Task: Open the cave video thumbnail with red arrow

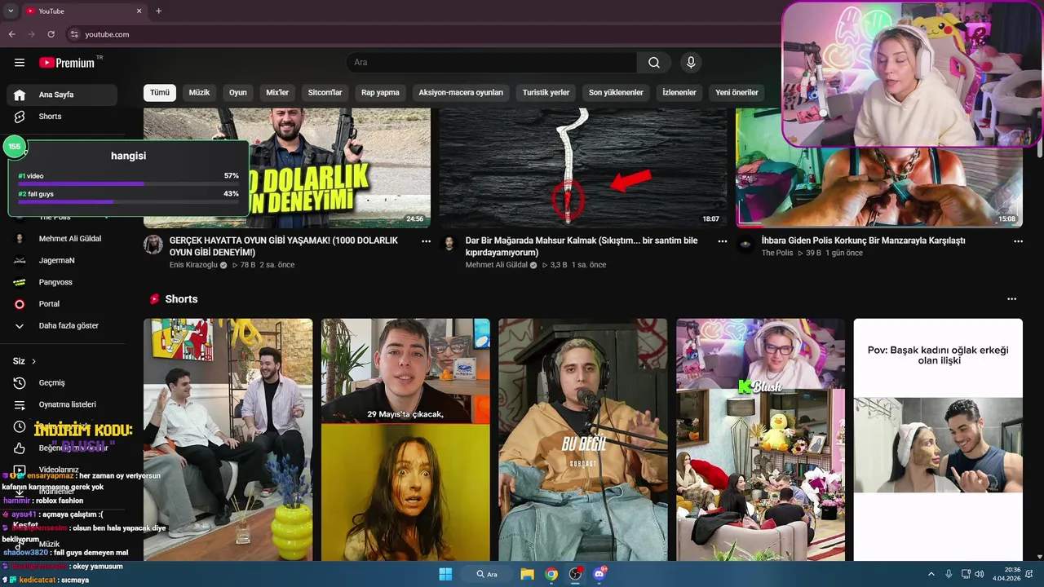Action: (583, 167)
